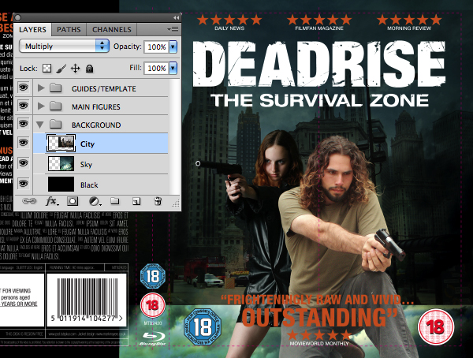Collapse the BACKGROUND group
This screenshot has height=358, width=473.
point(40,125)
